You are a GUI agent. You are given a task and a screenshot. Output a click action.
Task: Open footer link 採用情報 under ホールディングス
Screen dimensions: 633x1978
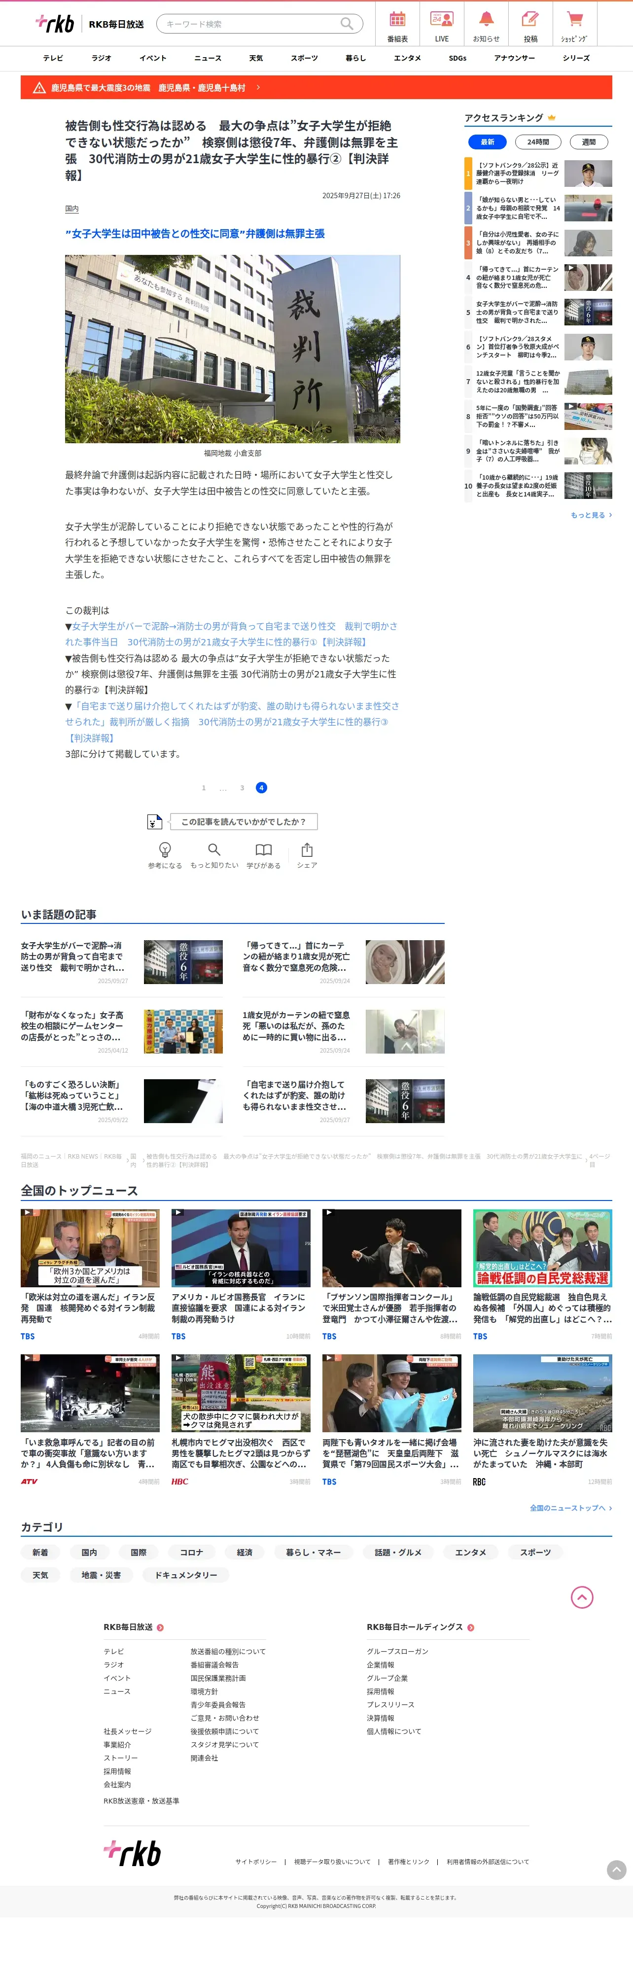[x=380, y=1691]
